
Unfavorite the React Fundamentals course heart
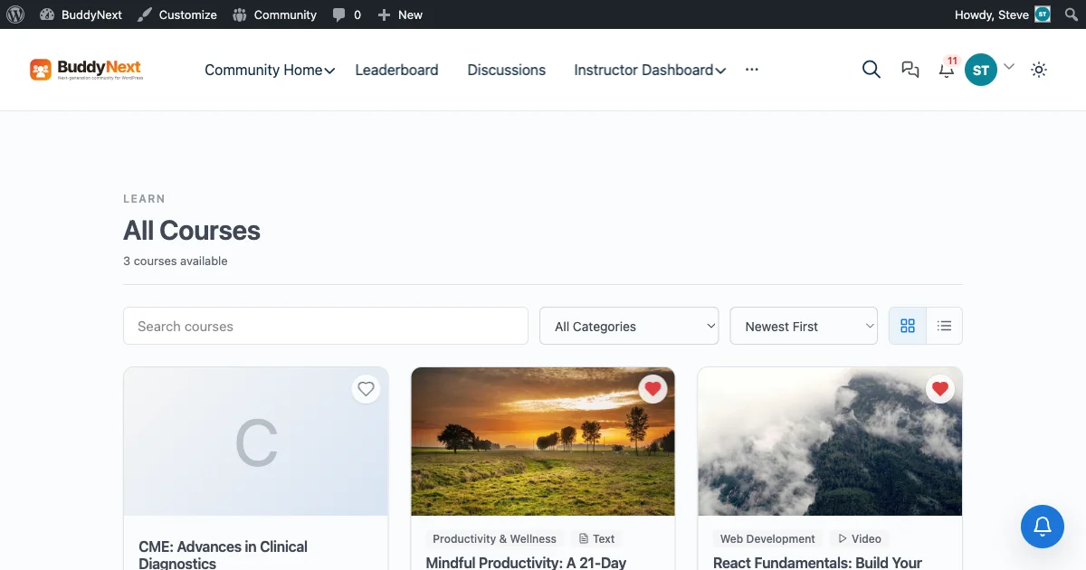point(940,389)
